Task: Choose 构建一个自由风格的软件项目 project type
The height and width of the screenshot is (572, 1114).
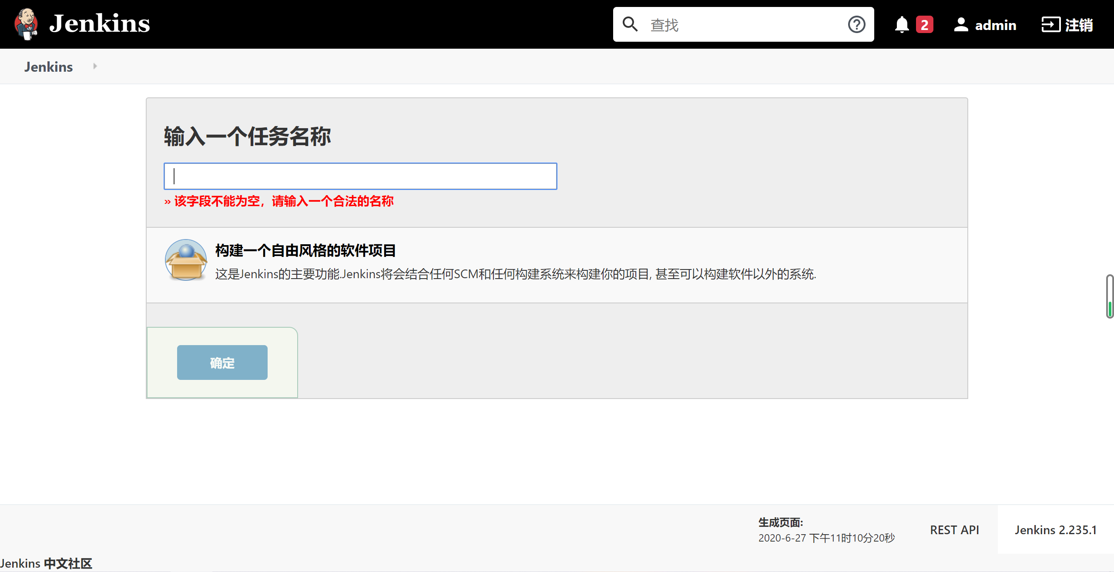Action: (x=305, y=250)
